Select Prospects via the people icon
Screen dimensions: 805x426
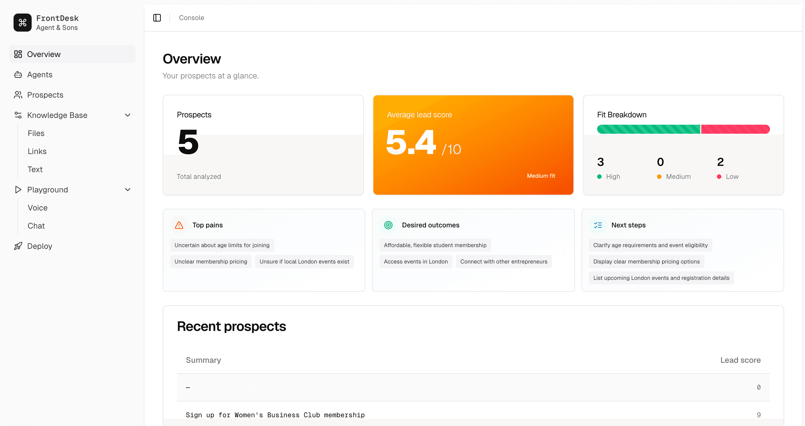18,95
